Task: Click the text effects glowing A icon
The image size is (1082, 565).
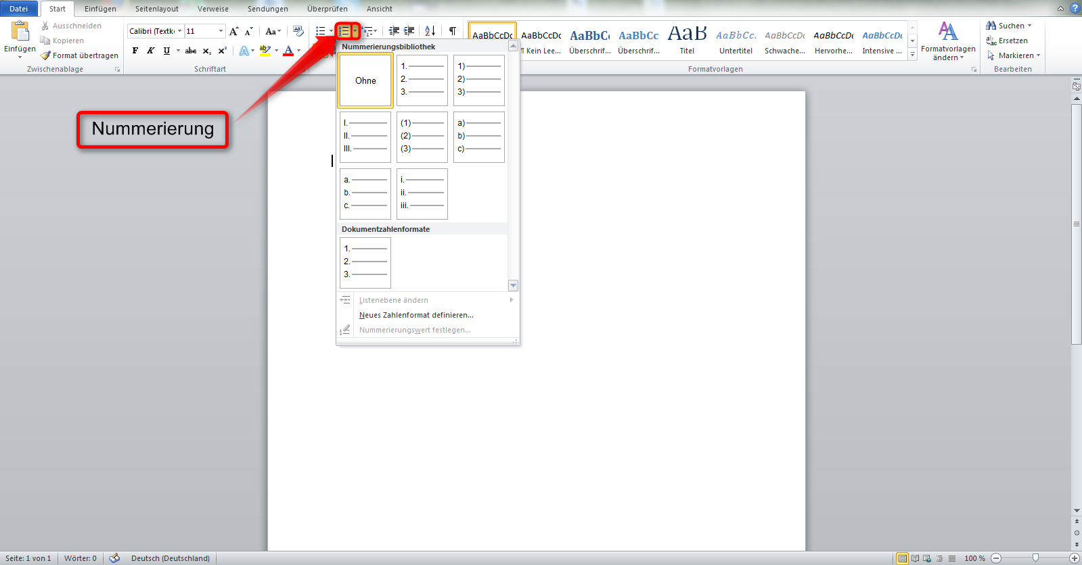Action: tap(244, 51)
